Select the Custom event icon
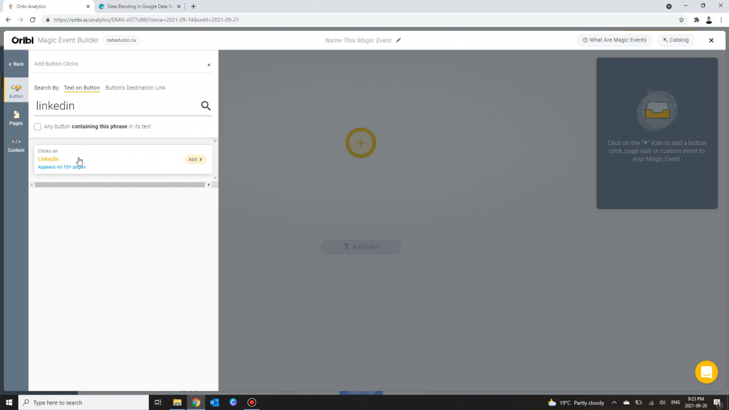Viewport: 729px width, 410px height. pos(16,144)
